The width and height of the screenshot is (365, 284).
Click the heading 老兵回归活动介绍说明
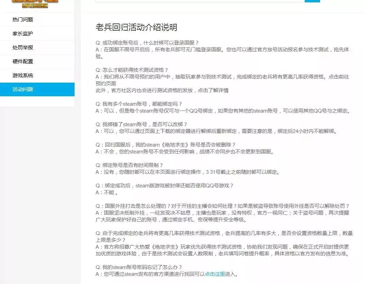(x=137, y=27)
